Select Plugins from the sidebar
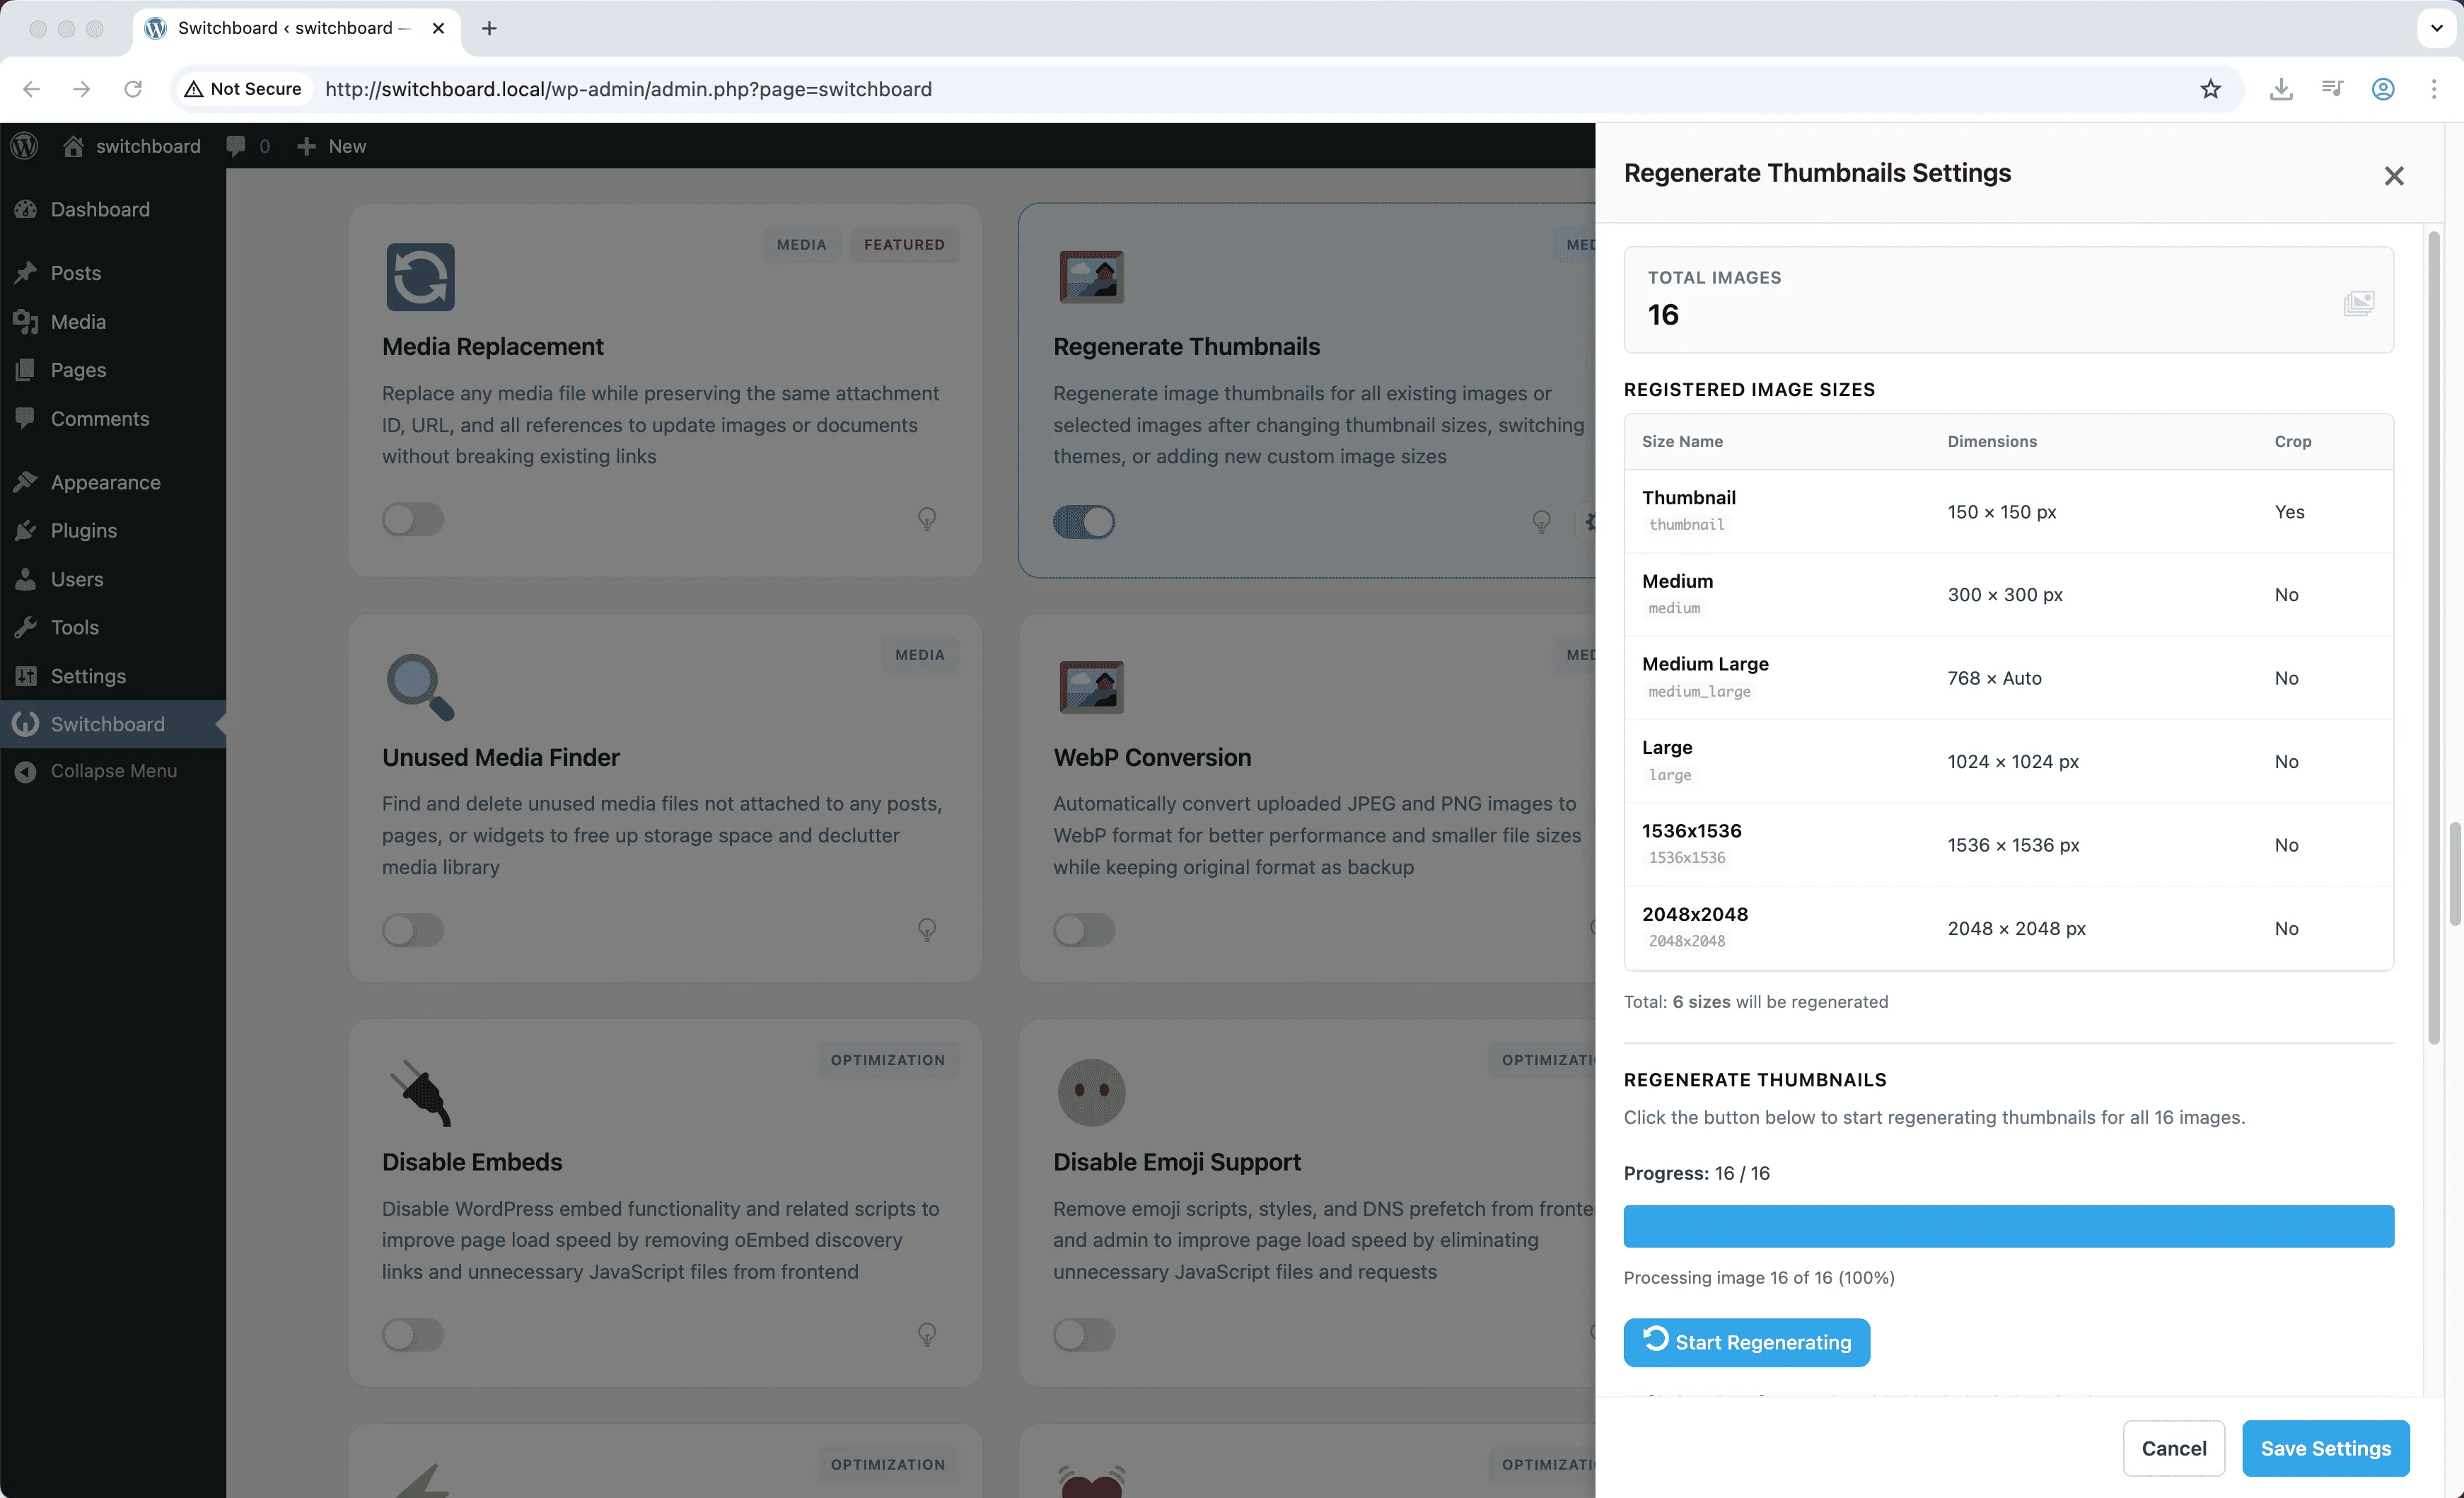The image size is (2464, 1498). [84, 530]
